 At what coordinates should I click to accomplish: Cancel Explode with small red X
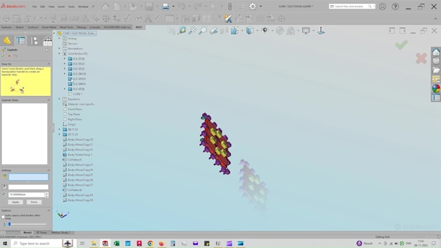point(9,56)
